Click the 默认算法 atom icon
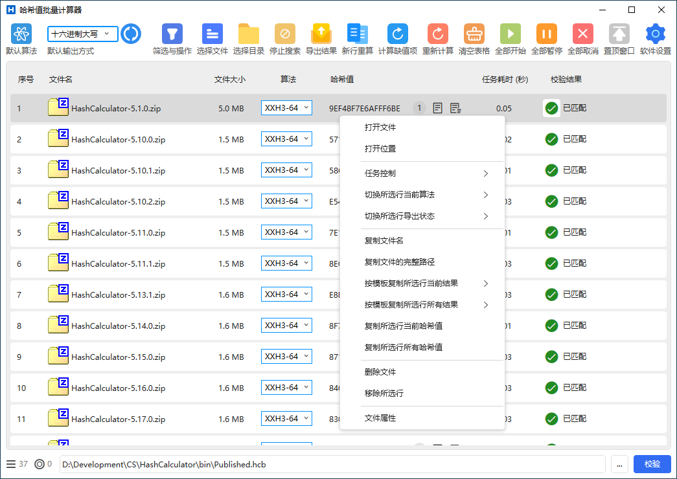 [21, 34]
